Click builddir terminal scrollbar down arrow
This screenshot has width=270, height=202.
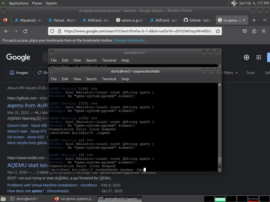click(220, 170)
